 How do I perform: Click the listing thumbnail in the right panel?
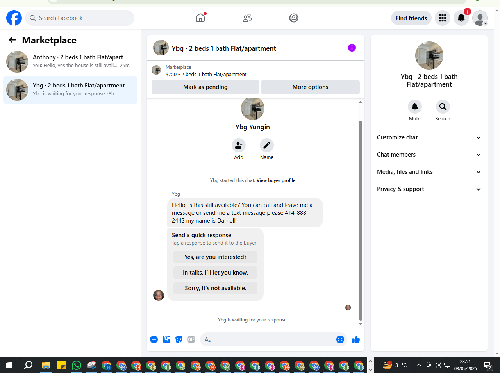pyautogui.click(x=429, y=55)
